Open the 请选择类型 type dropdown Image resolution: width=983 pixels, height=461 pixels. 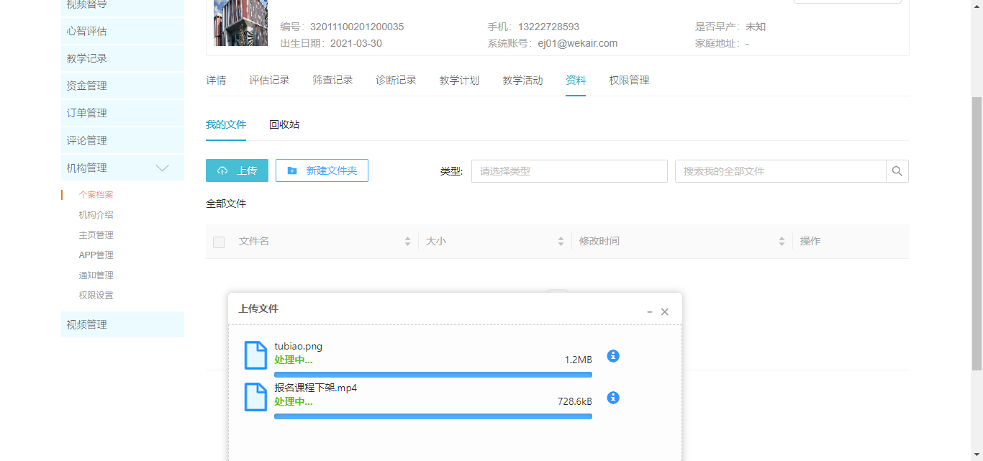(x=569, y=171)
